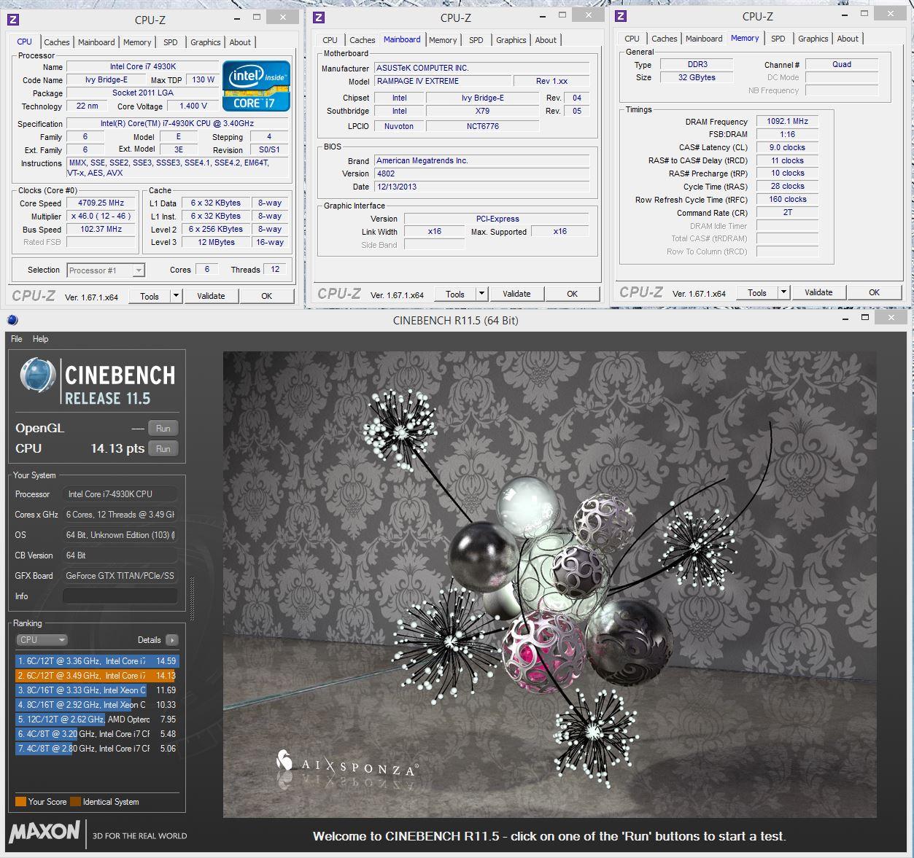Click OK in the first CPU-Z window
Screen dimensions: 914x858
pos(267,296)
